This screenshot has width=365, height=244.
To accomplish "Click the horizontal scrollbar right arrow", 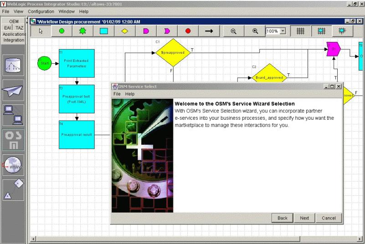I will 360,239.
